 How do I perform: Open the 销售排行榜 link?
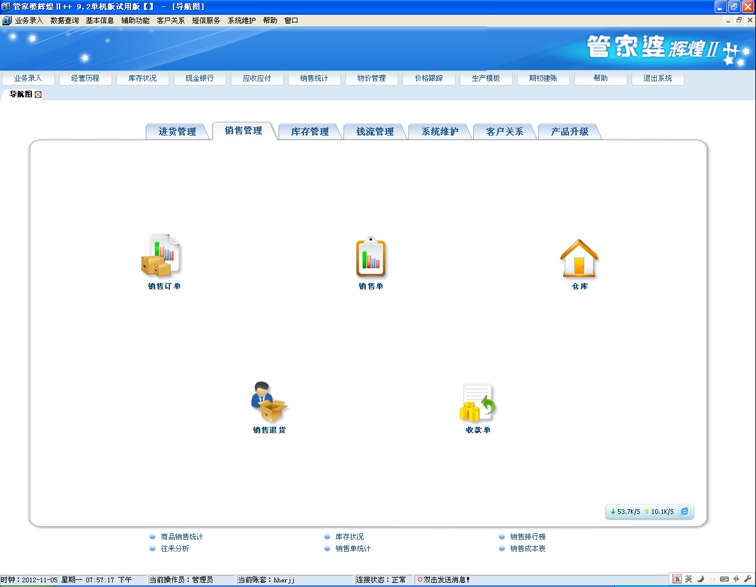[528, 537]
